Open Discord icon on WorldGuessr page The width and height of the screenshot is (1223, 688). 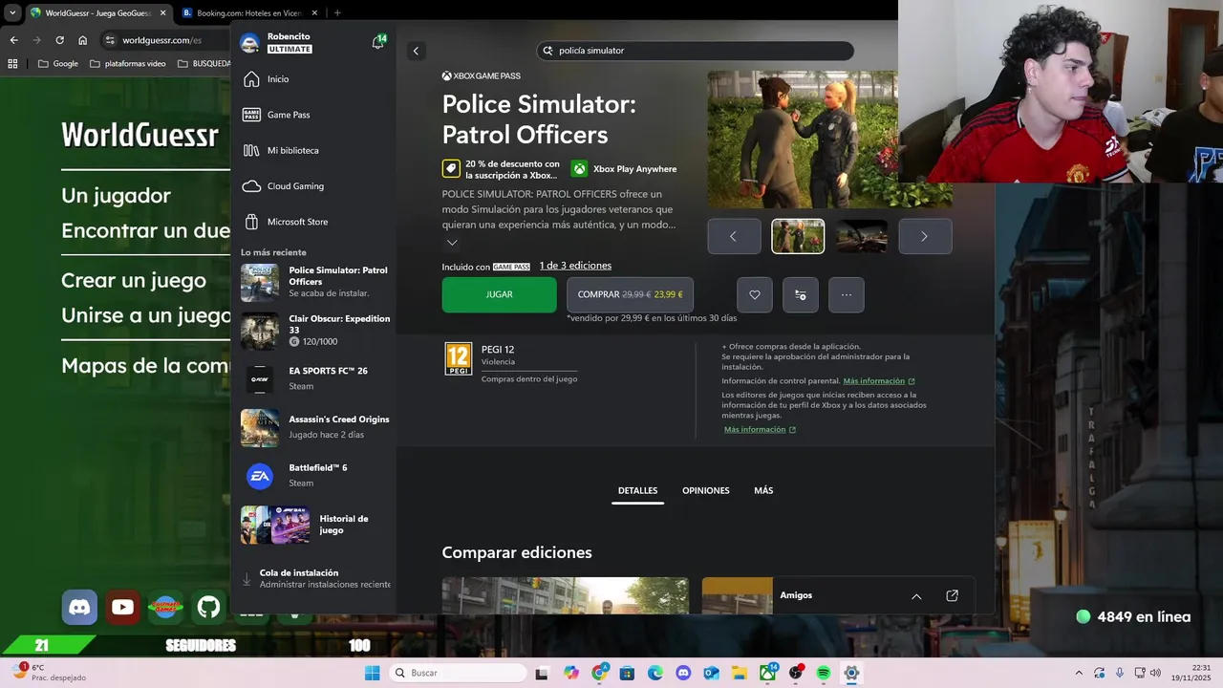click(79, 607)
